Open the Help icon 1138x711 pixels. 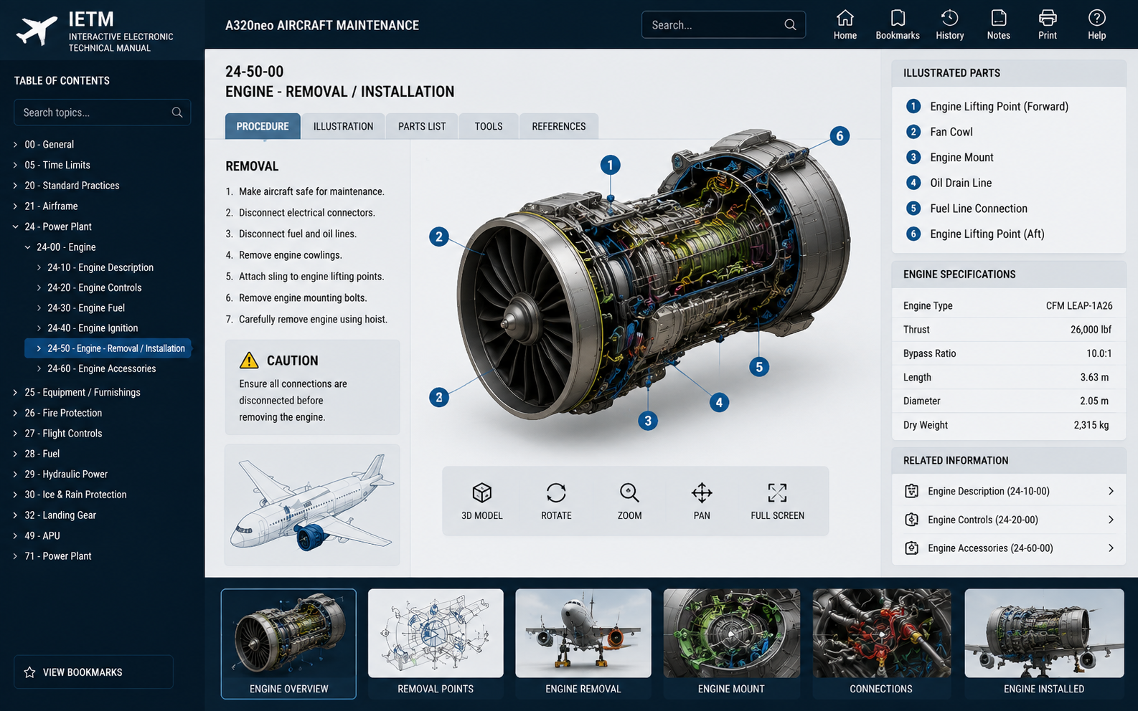tap(1096, 24)
